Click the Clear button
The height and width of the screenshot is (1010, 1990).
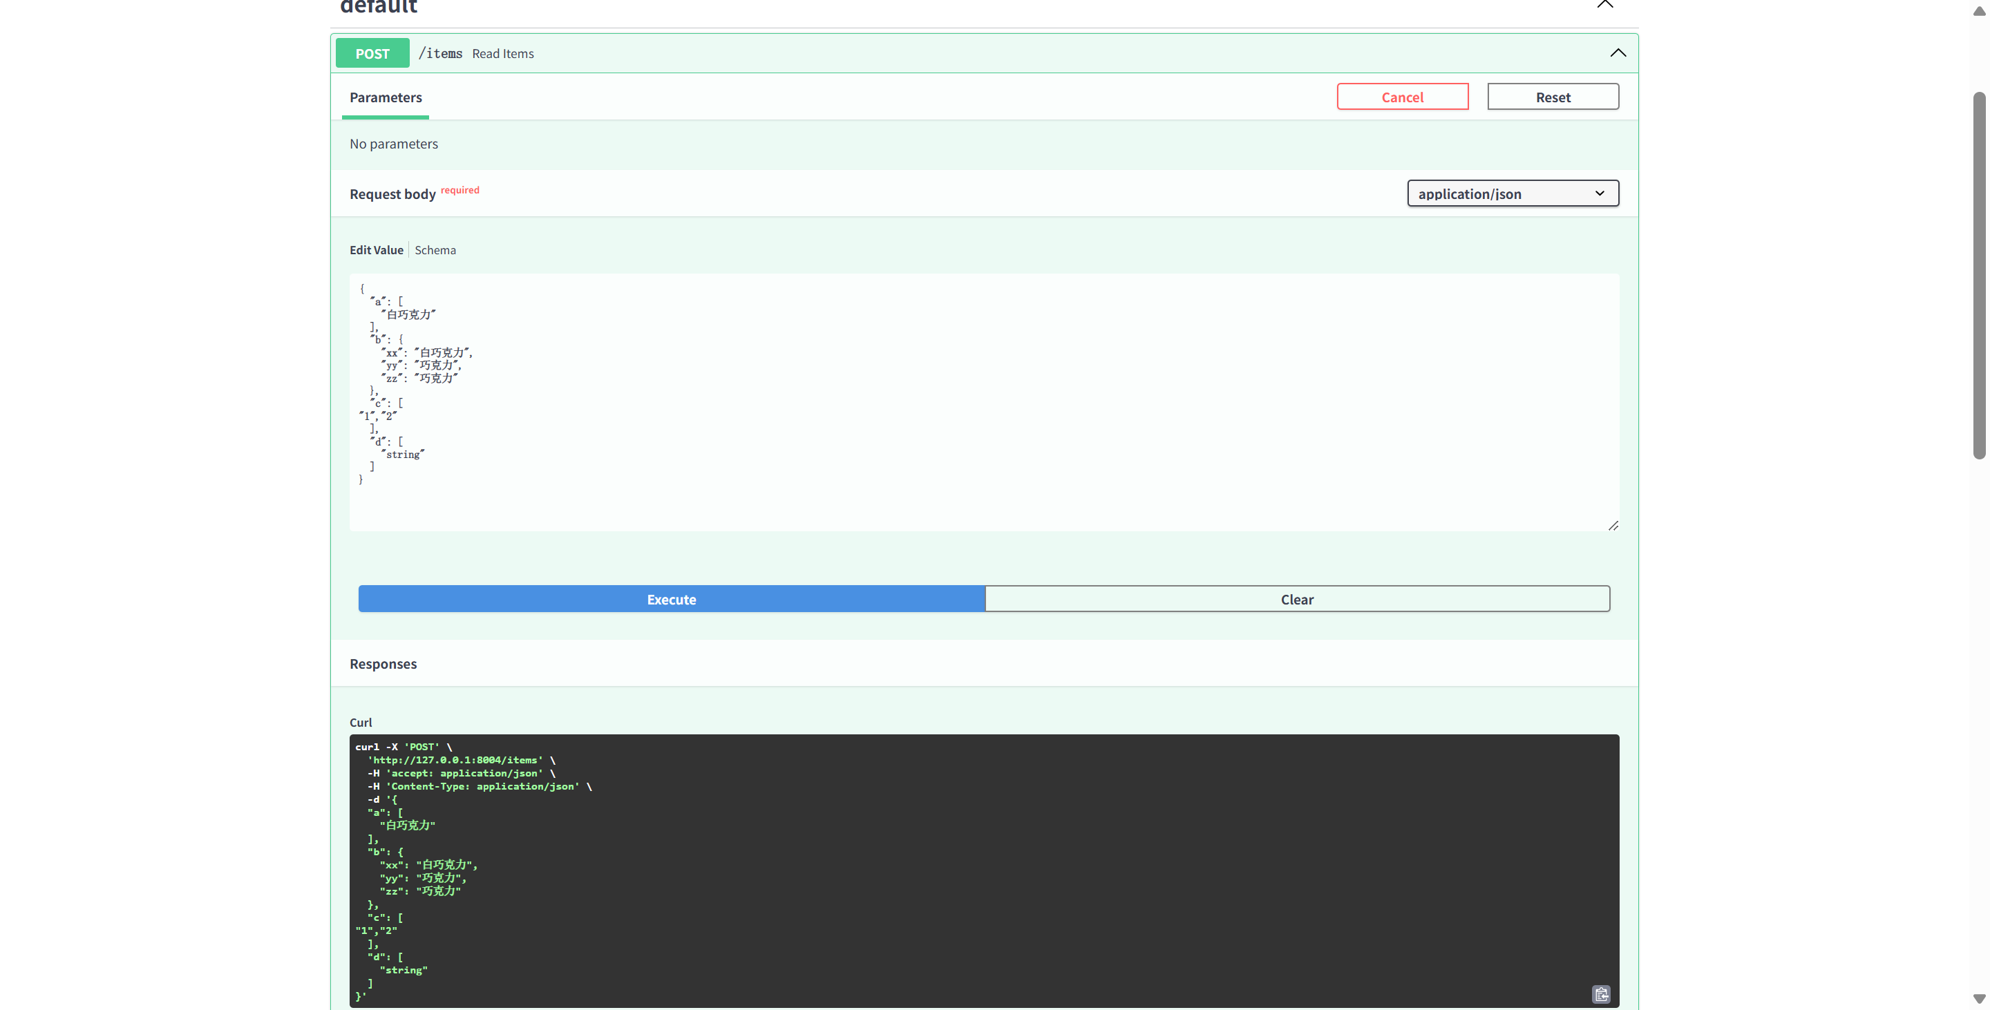pyautogui.click(x=1296, y=599)
